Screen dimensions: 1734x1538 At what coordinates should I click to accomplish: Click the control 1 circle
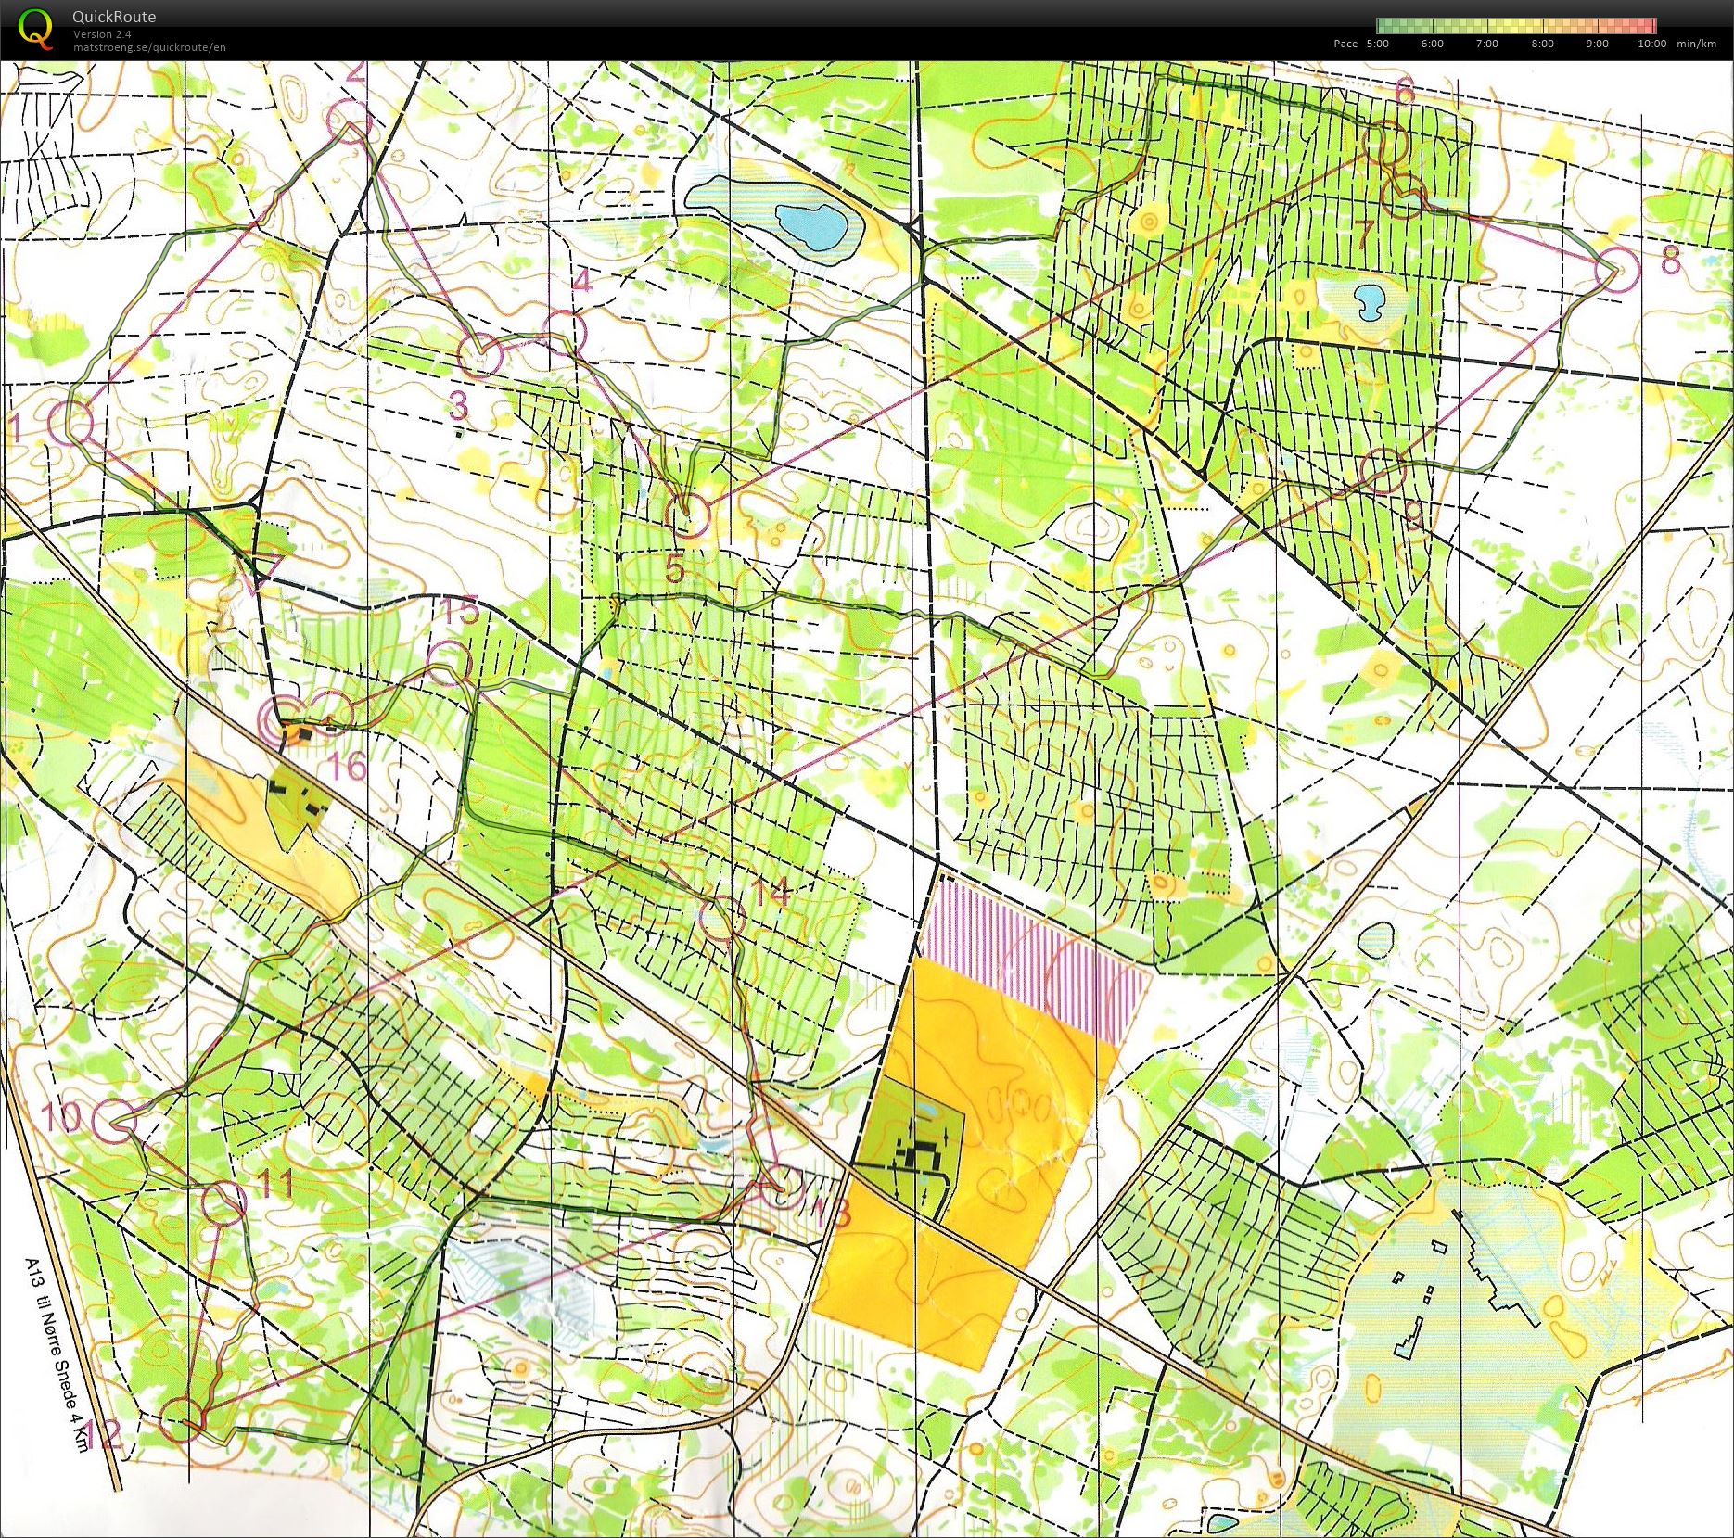71,424
